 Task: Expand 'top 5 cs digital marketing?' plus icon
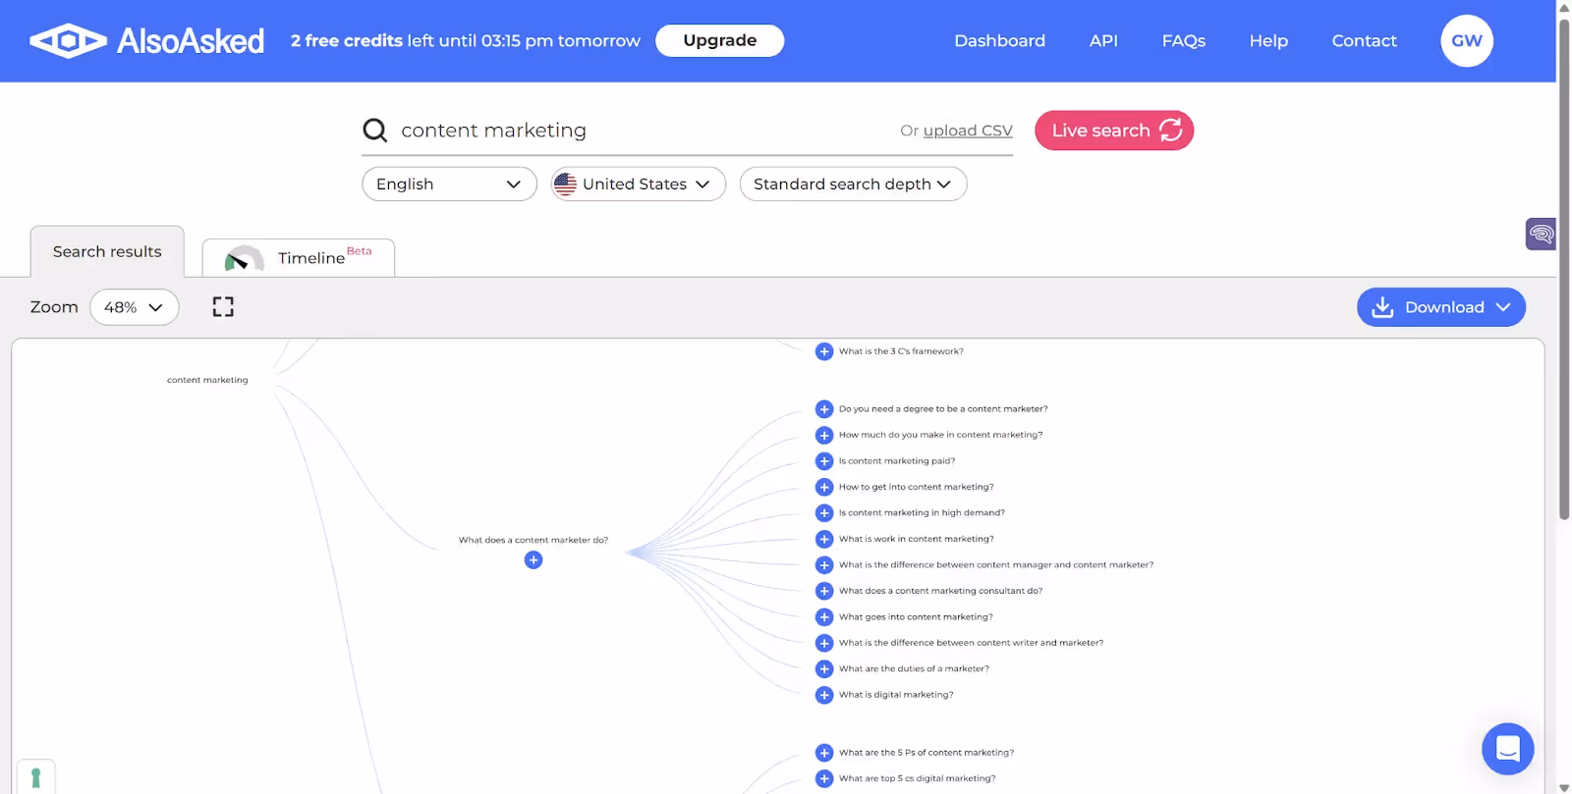(824, 778)
